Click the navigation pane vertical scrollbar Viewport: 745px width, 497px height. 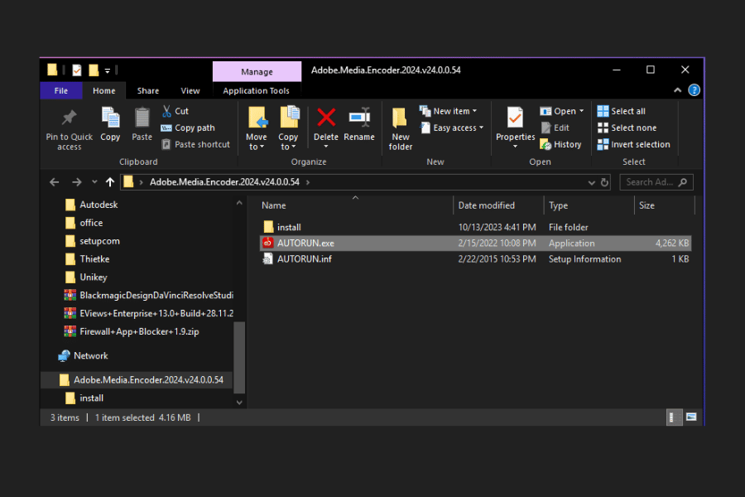tap(240, 356)
